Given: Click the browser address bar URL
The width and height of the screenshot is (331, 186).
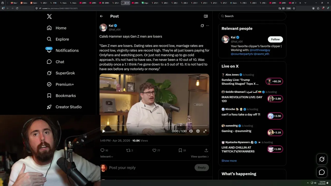Looking at the screenshot, I should tap(60, 8).
